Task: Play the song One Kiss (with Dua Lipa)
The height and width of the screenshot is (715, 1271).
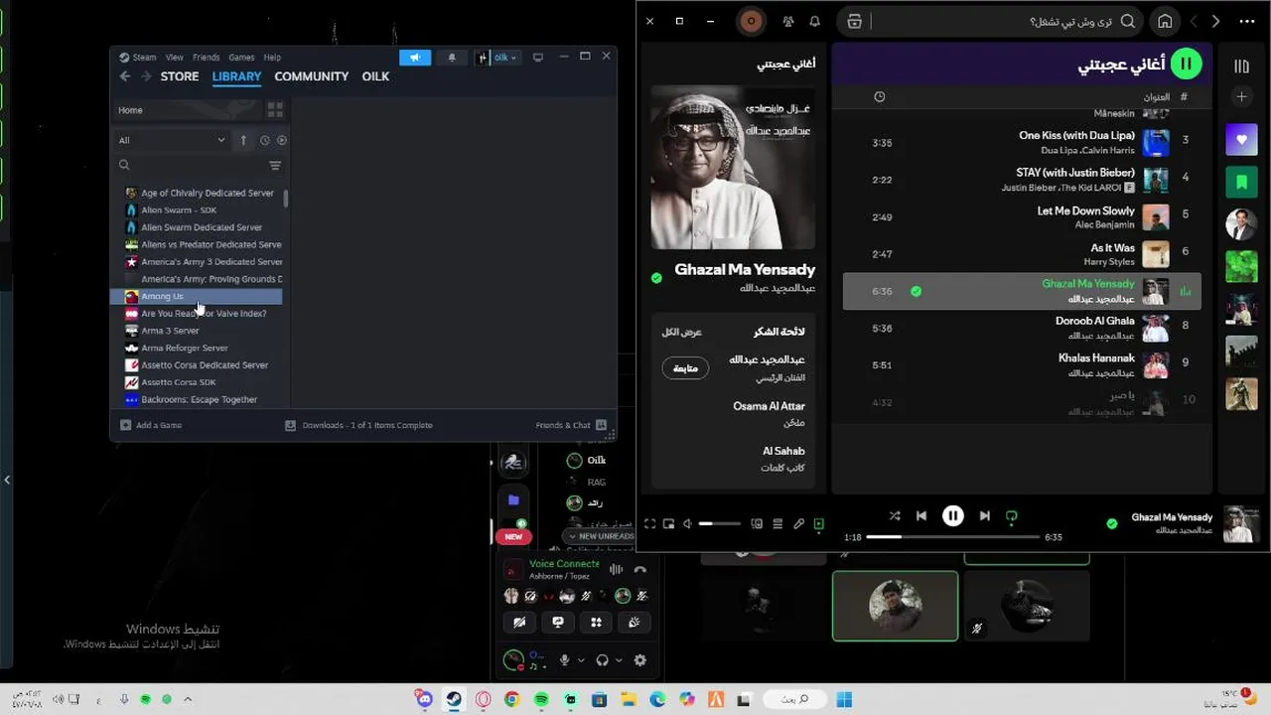Action: [1076, 135]
